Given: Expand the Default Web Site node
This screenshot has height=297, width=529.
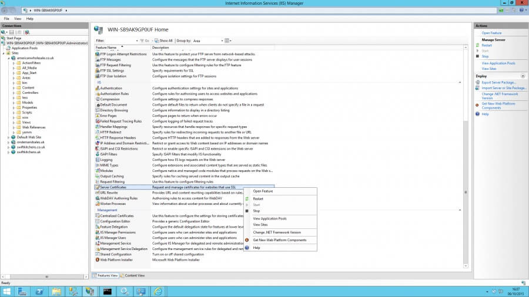Looking at the screenshot, I should pyautogui.click(x=9, y=137).
